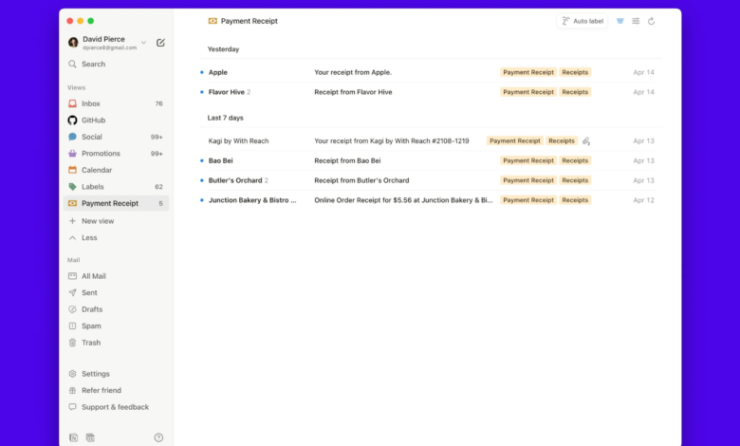
Task: Click the Auto label button
Action: (583, 21)
